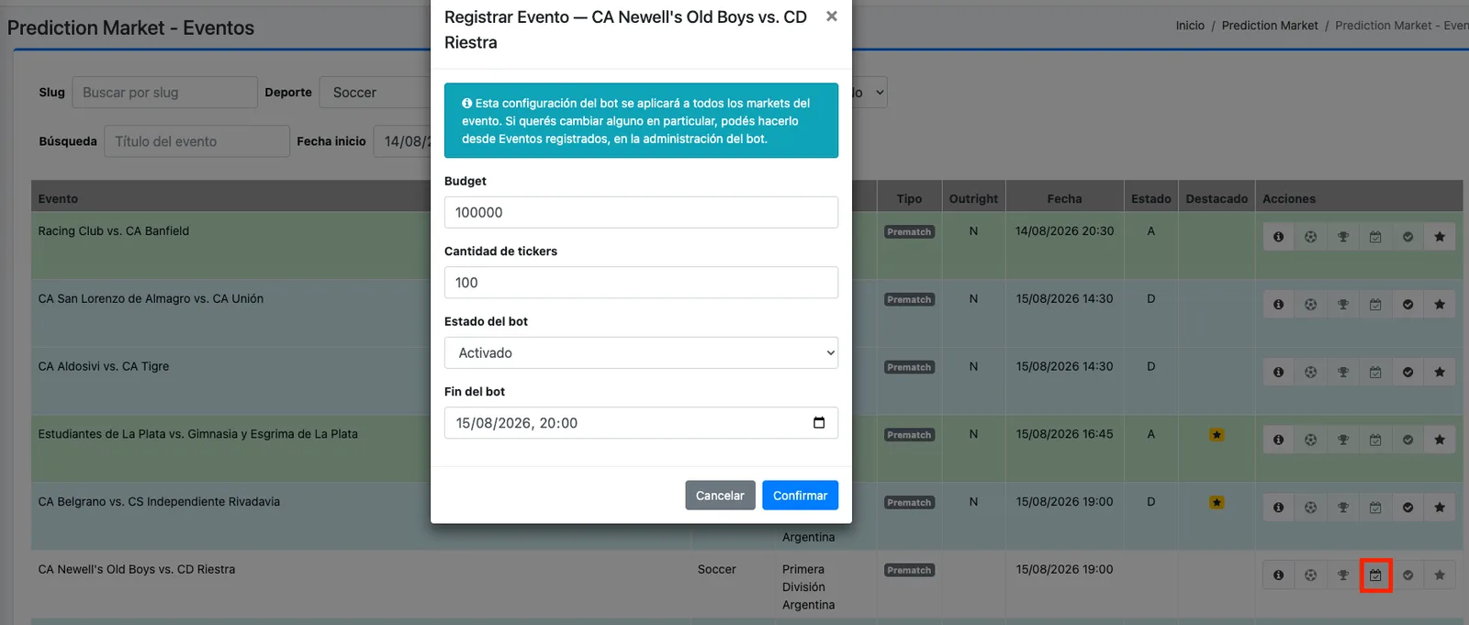
Task: Click star action in Newell's Old Boys row
Action: 1440,575
